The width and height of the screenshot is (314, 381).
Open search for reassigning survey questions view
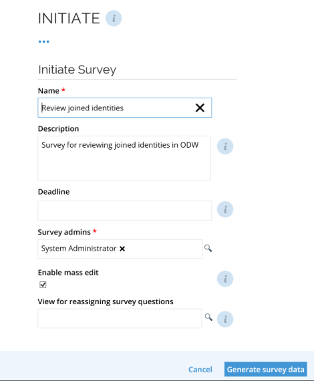(208, 317)
